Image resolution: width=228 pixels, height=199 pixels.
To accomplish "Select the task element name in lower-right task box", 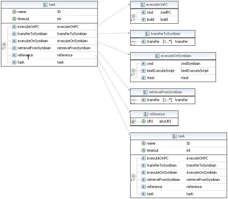I will 150,194.
